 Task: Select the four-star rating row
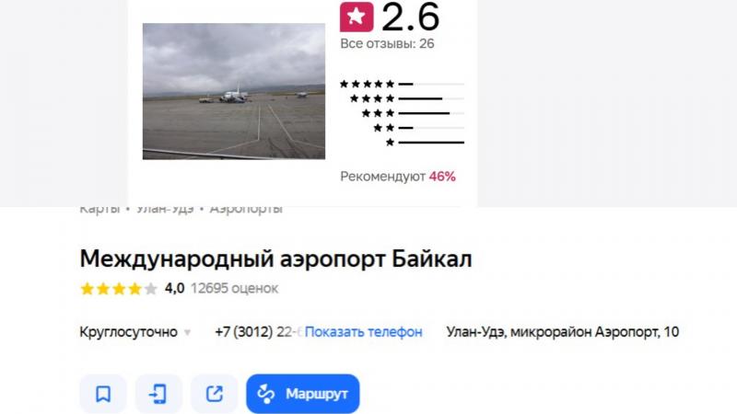click(x=407, y=98)
